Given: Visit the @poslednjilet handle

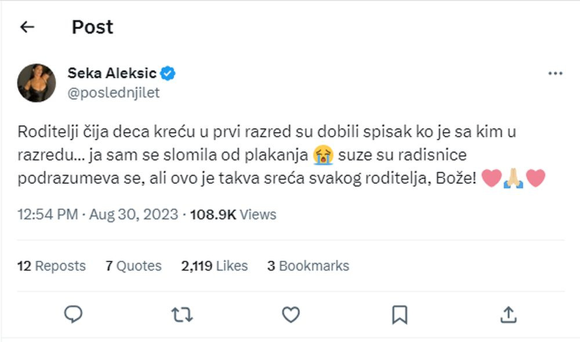Looking at the screenshot, I should (x=114, y=93).
